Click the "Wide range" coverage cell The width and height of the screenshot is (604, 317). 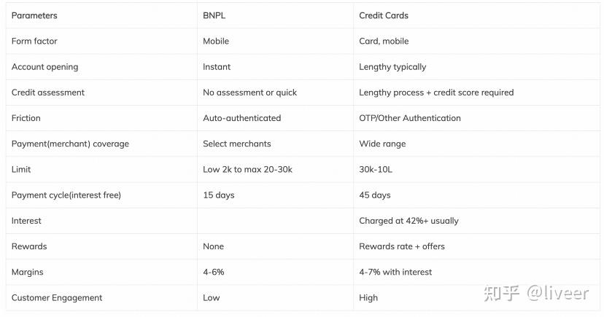(x=382, y=144)
